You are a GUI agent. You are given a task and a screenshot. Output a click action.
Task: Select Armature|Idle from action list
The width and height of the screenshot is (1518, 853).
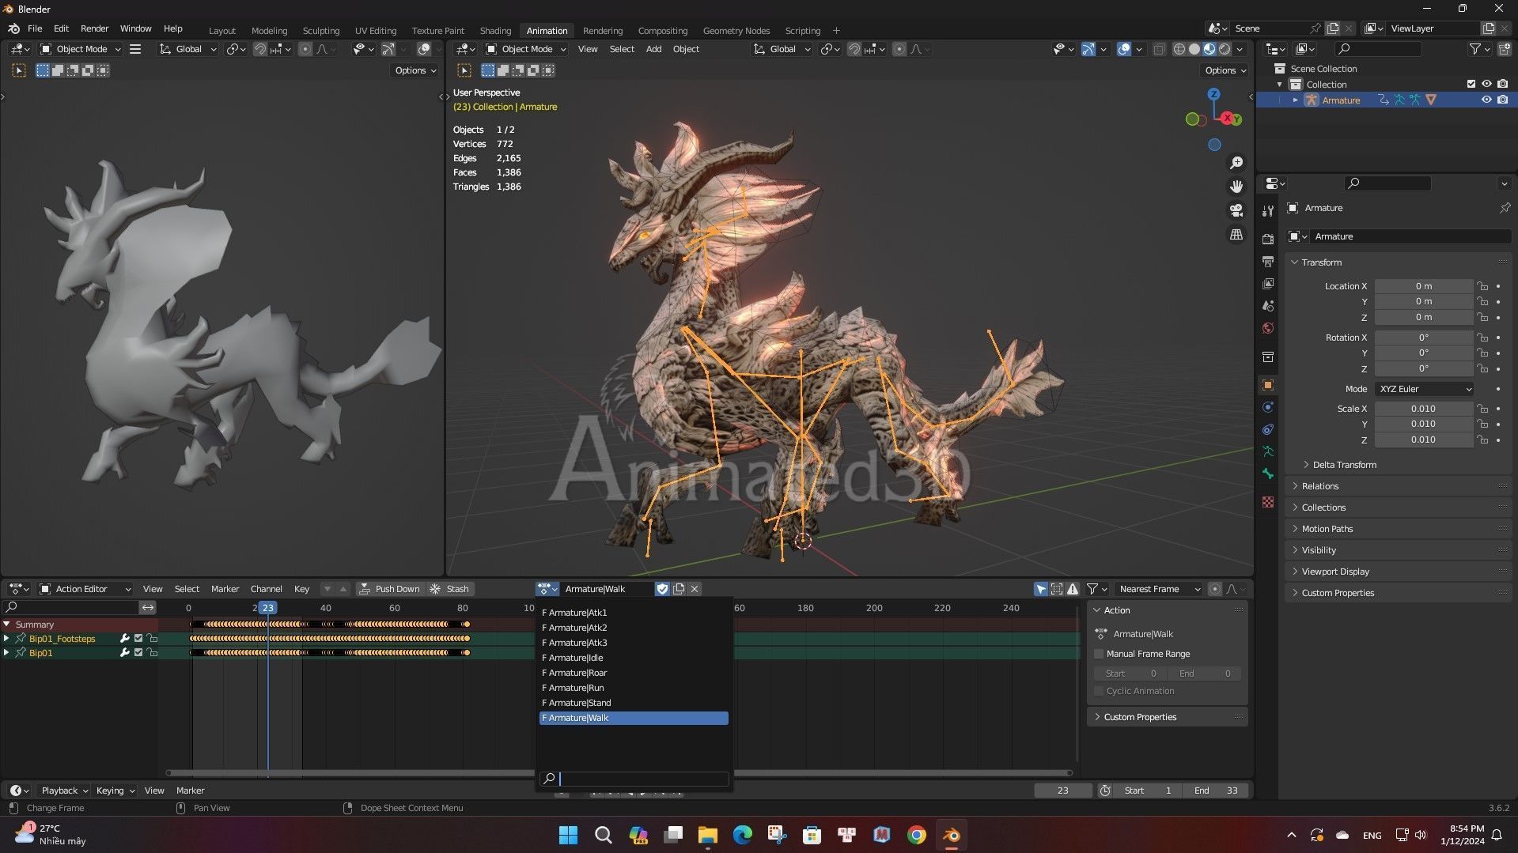(633, 658)
